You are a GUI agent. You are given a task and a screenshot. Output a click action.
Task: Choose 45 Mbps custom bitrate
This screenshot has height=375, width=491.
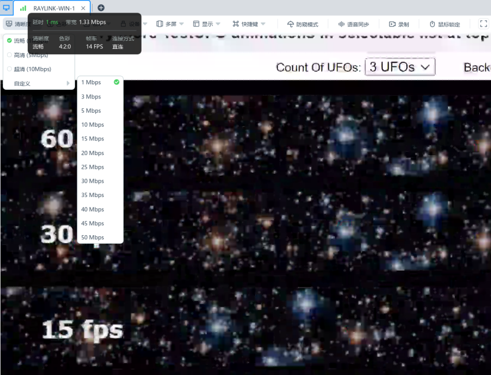(100, 224)
